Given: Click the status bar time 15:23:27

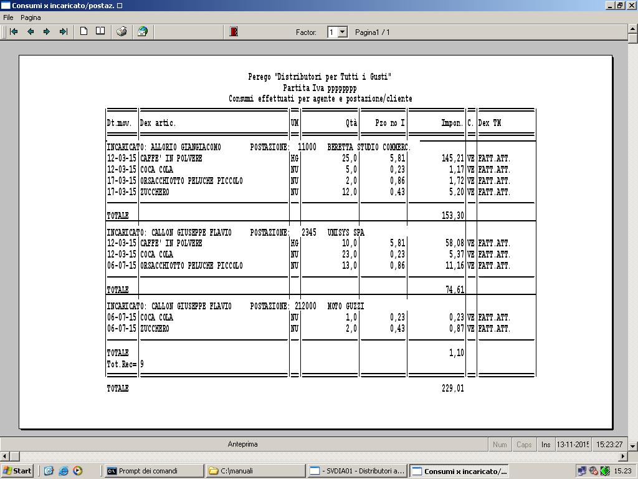Looking at the screenshot, I should 609,444.
